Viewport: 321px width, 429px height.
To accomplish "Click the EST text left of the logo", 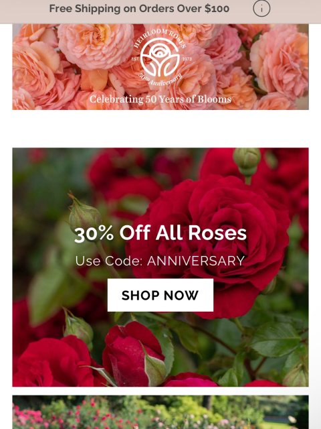I will (x=135, y=59).
